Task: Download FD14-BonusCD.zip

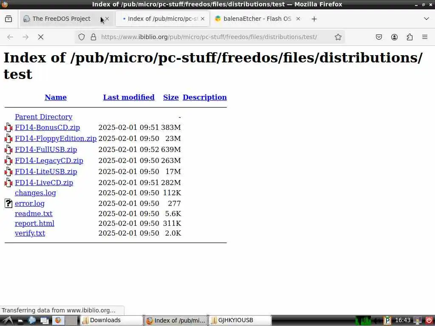Action: pyautogui.click(x=48, y=127)
